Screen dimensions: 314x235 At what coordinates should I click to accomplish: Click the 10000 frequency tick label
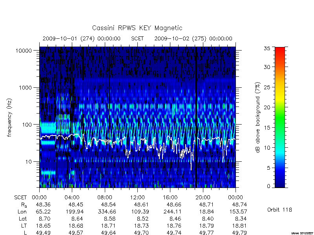(x=24, y=51)
